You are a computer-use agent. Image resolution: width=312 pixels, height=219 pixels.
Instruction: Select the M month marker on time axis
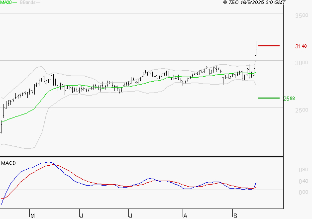coord(32,215)
